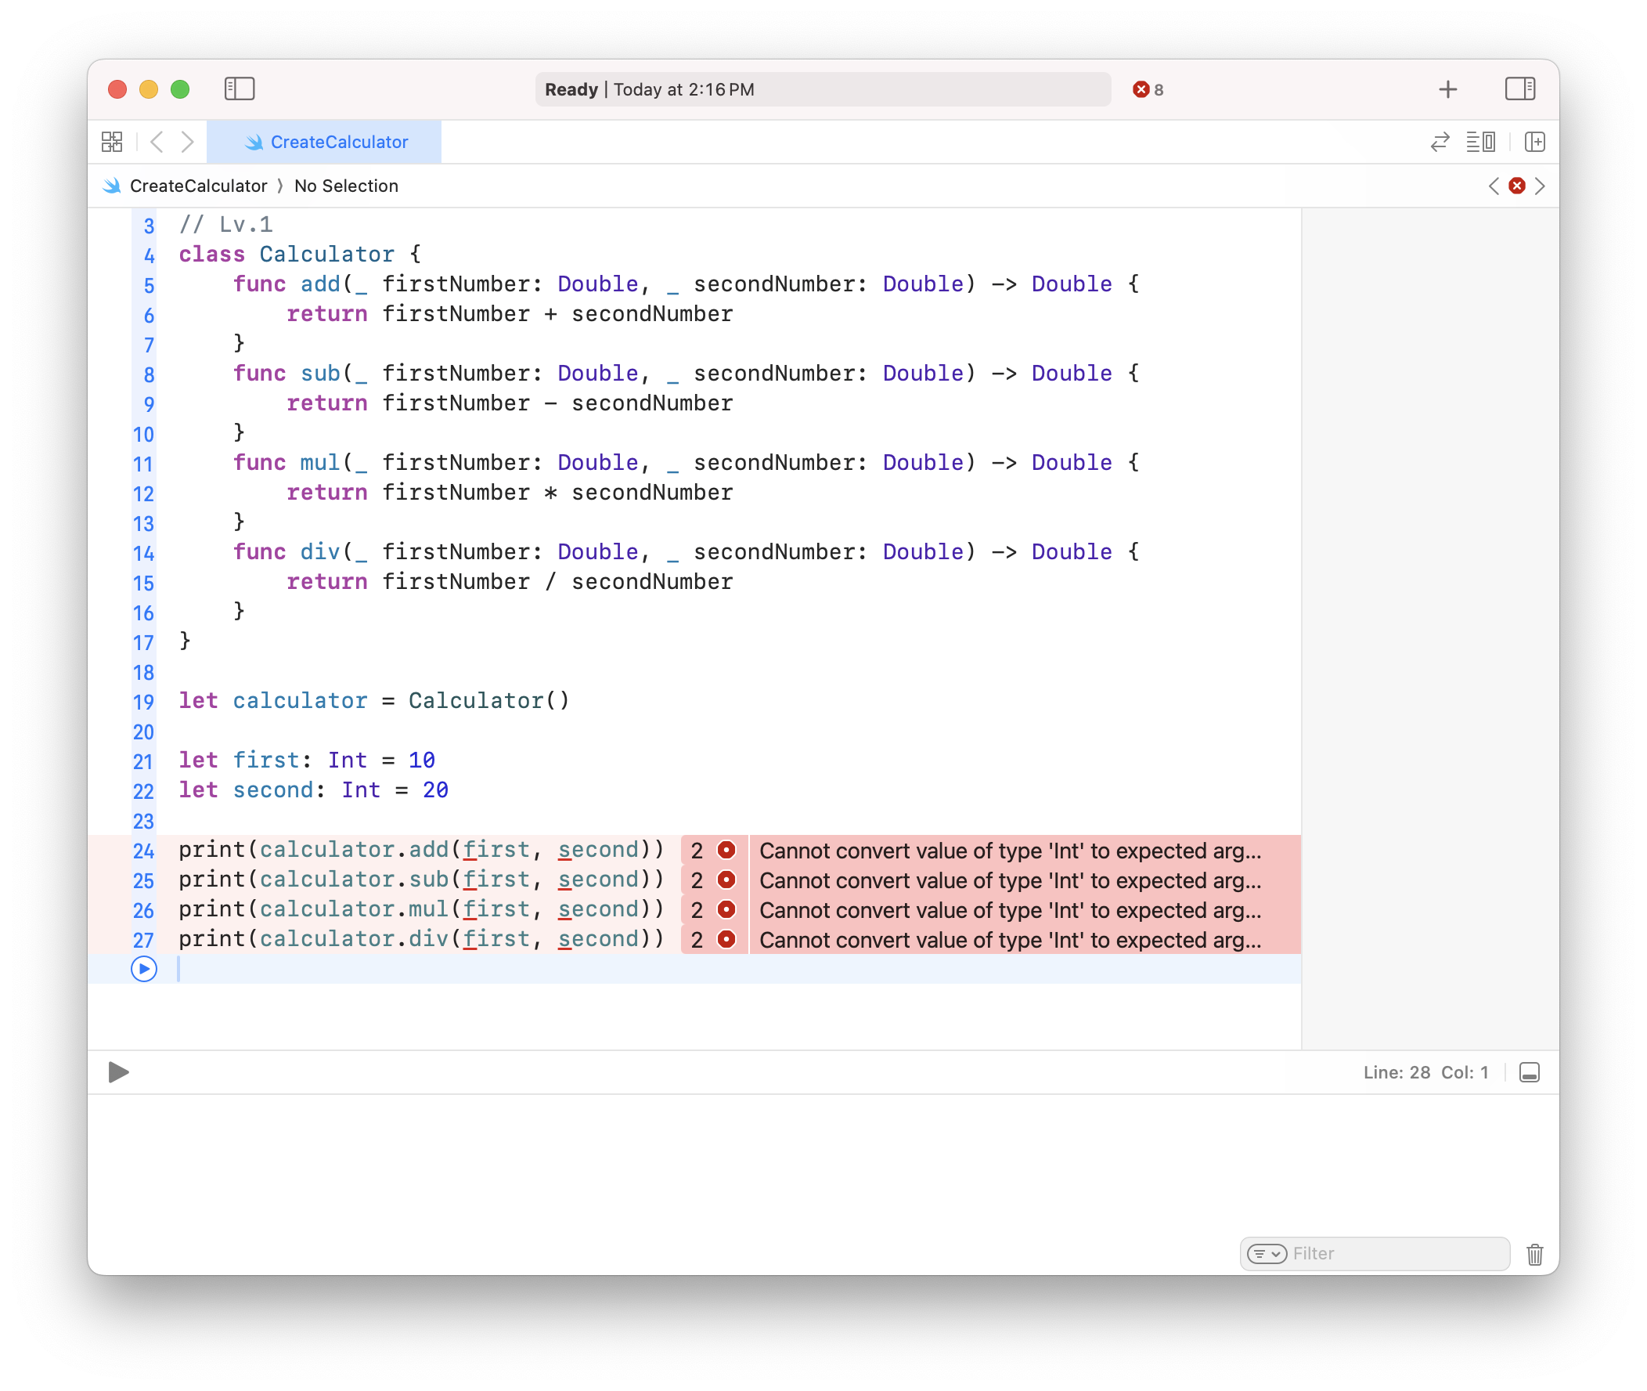Toggle the left navigator sidebar
Viewport: 1647px width, 1391px height.
(x=240, y=89)
